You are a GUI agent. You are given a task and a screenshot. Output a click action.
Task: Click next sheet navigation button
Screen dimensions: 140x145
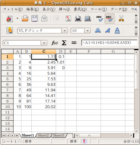(12, 136)
